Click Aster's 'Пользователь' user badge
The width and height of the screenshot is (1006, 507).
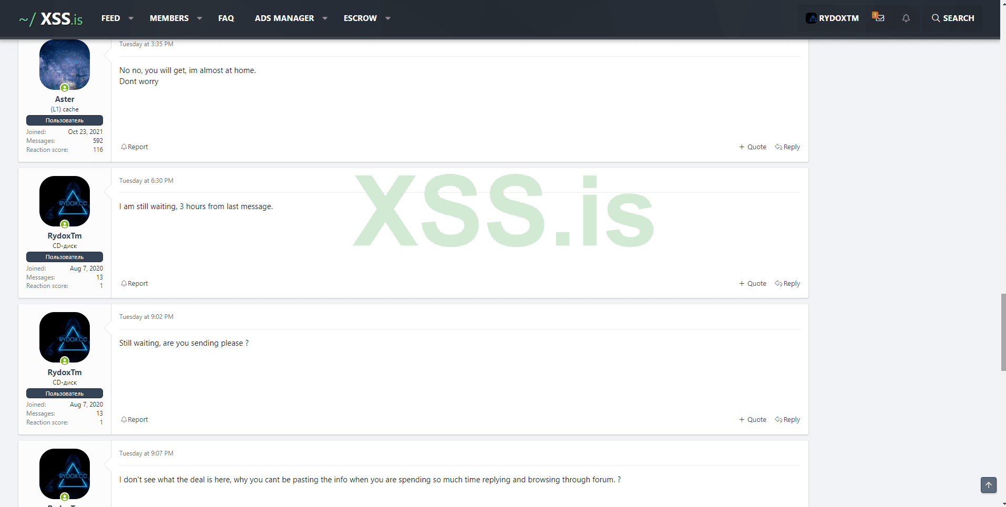[65, 120]
